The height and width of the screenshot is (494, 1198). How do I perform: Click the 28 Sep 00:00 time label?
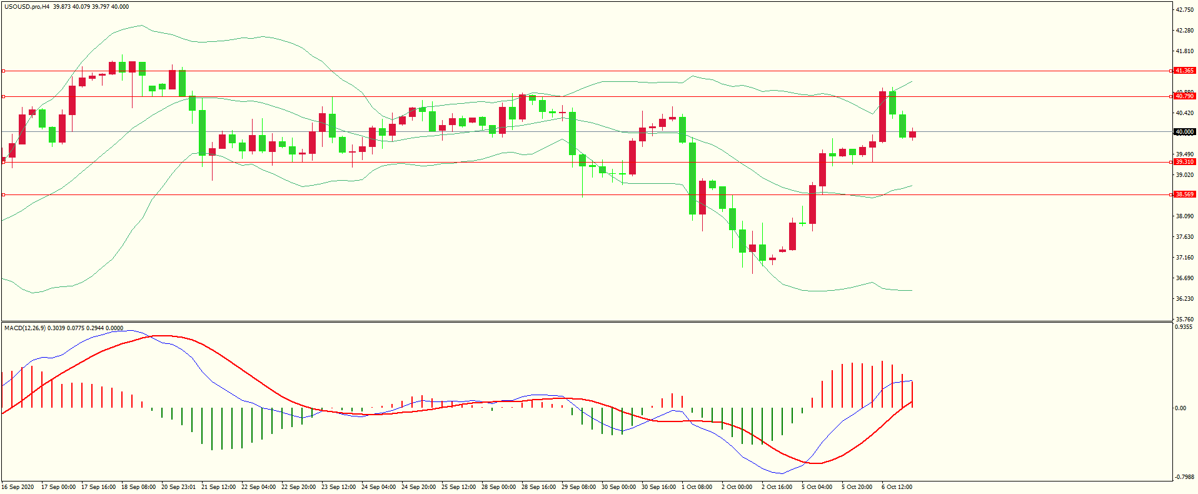point(498,487)
